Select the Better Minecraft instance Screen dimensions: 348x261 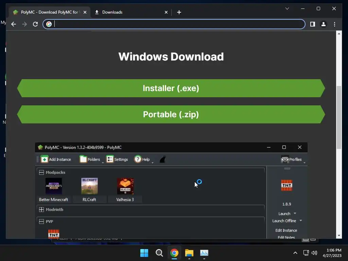(53, 190)
